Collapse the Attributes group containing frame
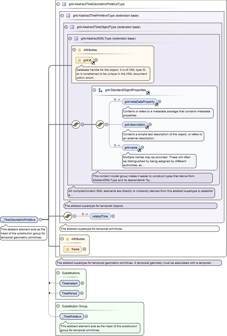 [62, 239]
